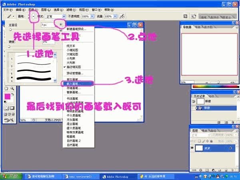240x180 pixels.
Task: Open the 文件 menu
Action: [8, 10]
